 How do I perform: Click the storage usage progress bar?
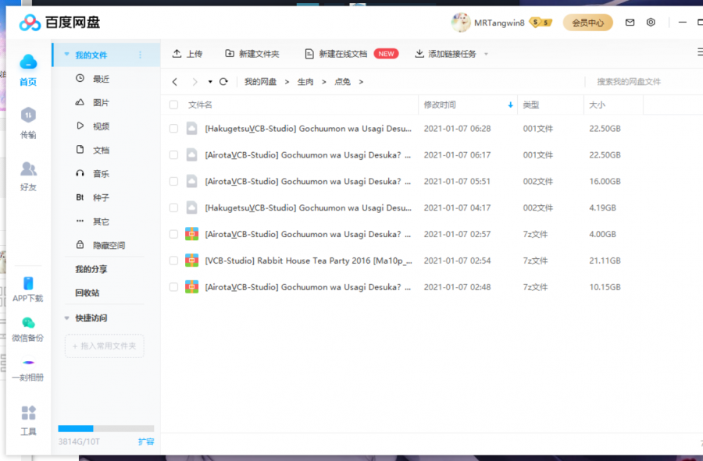[x=105, y=428]
